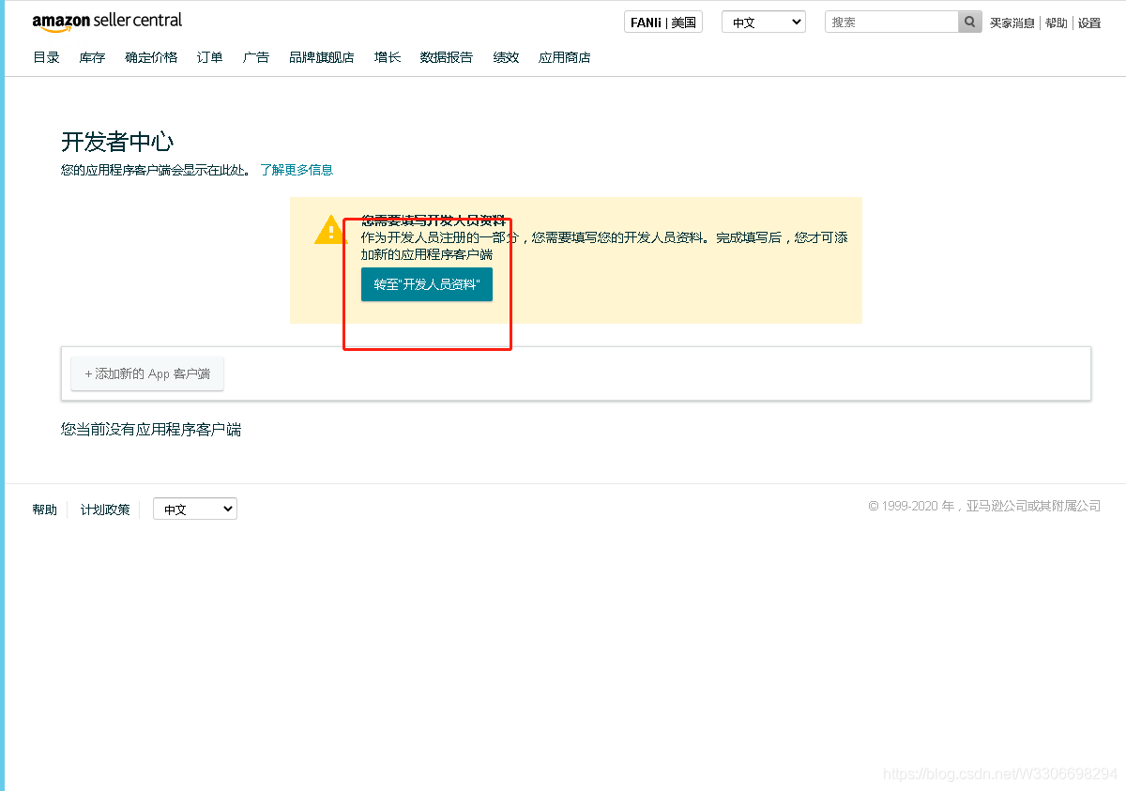Click the yellow warning triangle icon
Image resolution: width=1126 pixels, height=791 pixels.
pos(331,230)
